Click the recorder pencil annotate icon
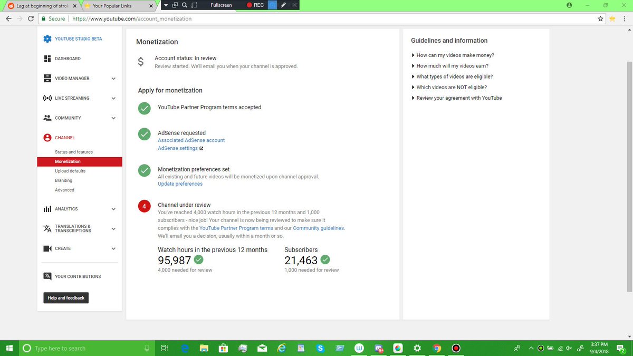 pos(283,5)
